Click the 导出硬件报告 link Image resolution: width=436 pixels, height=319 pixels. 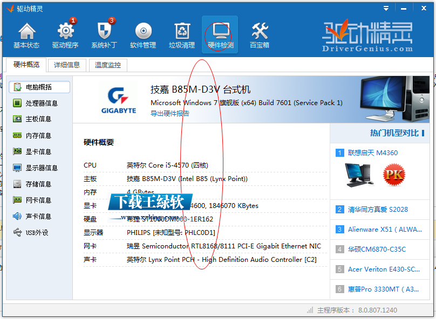169,113
